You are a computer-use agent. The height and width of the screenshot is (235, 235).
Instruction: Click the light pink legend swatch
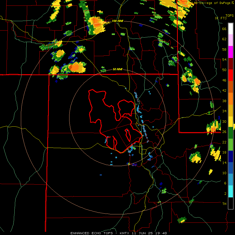(231, 40)
